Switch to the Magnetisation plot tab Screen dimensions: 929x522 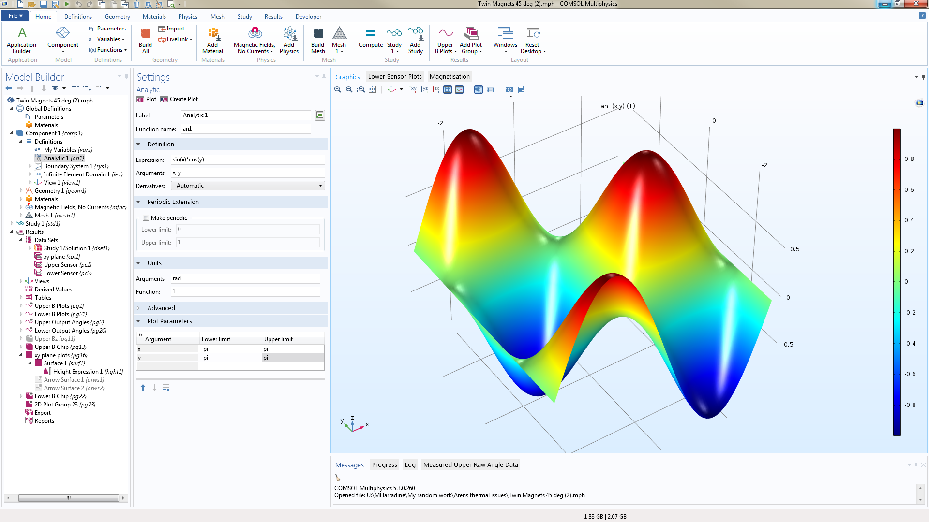click(450, 76)
